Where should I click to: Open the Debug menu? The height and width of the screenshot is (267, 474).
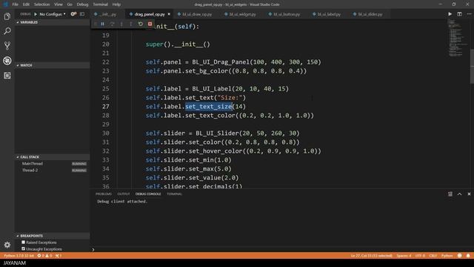click(x=82, y=4)
